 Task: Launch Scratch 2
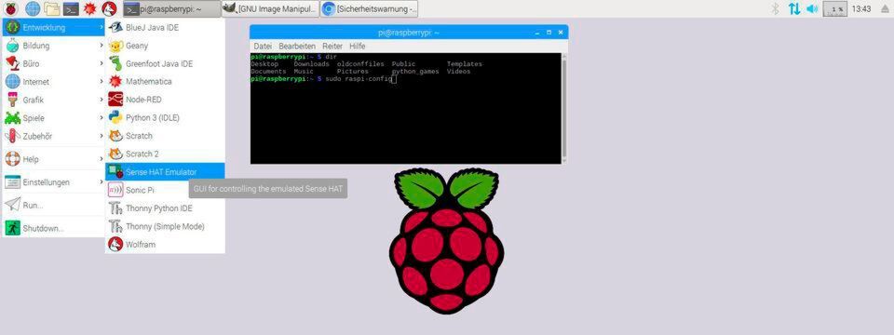coord(166,154)
